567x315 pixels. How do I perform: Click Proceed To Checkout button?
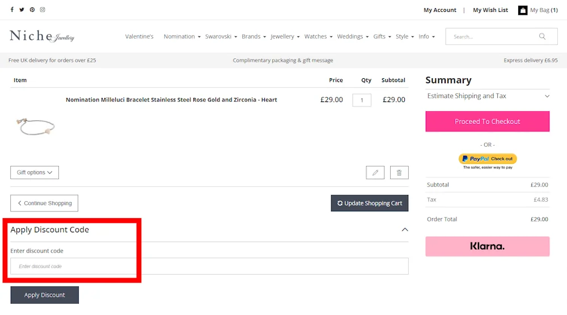(x=488, y=121)
